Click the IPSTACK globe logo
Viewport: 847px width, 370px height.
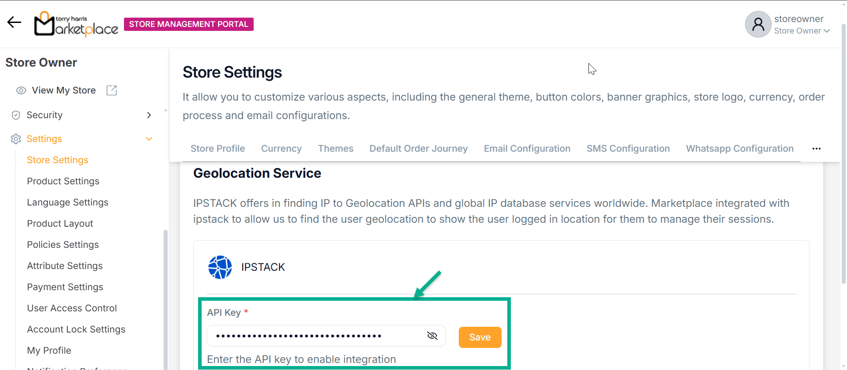click(220, 267)
